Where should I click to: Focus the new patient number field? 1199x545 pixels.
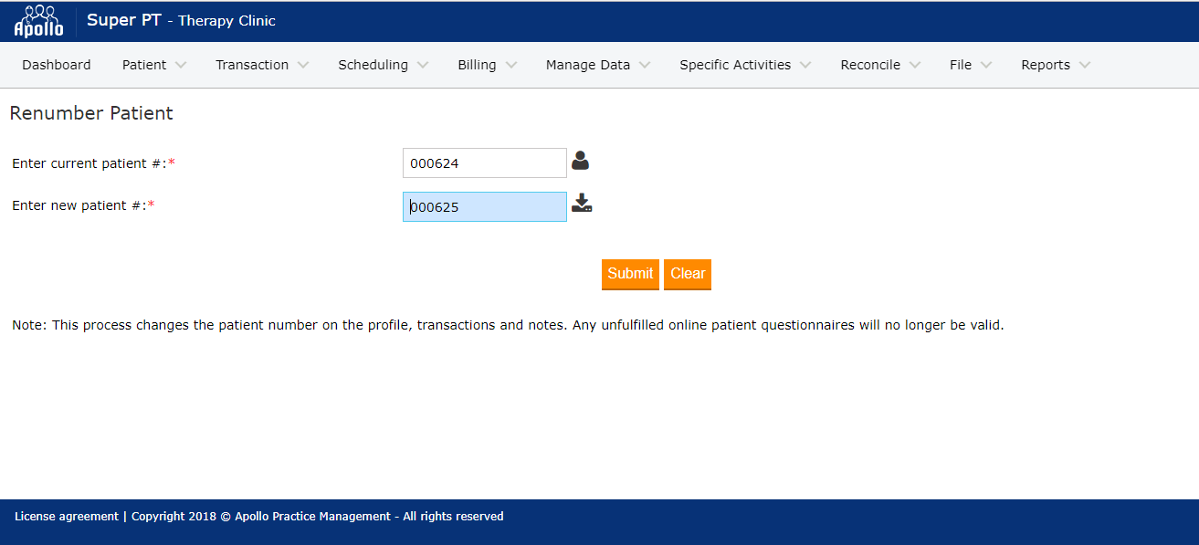pos(484,207)
